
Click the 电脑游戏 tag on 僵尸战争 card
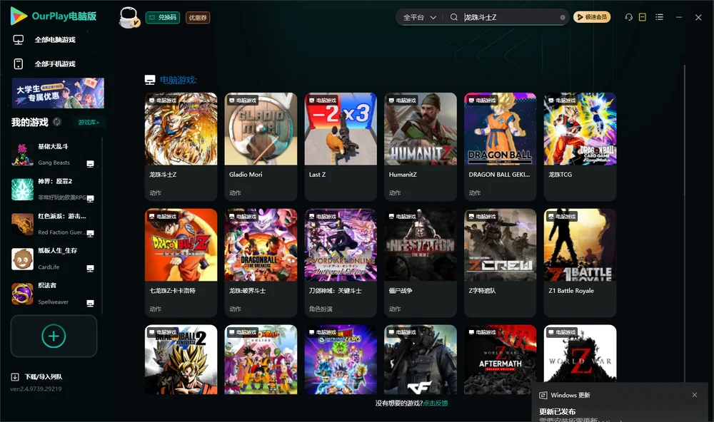(x=402, y=217)
